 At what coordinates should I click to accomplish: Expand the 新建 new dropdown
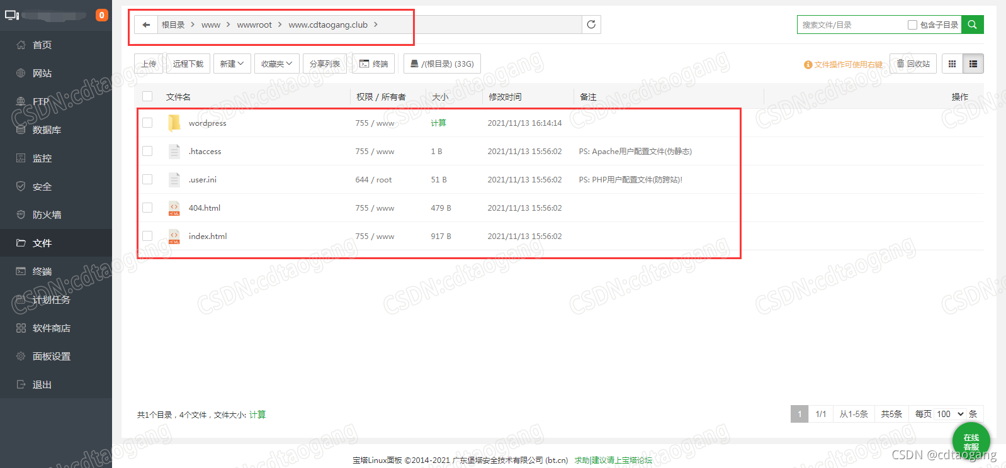tap(232, 64)
